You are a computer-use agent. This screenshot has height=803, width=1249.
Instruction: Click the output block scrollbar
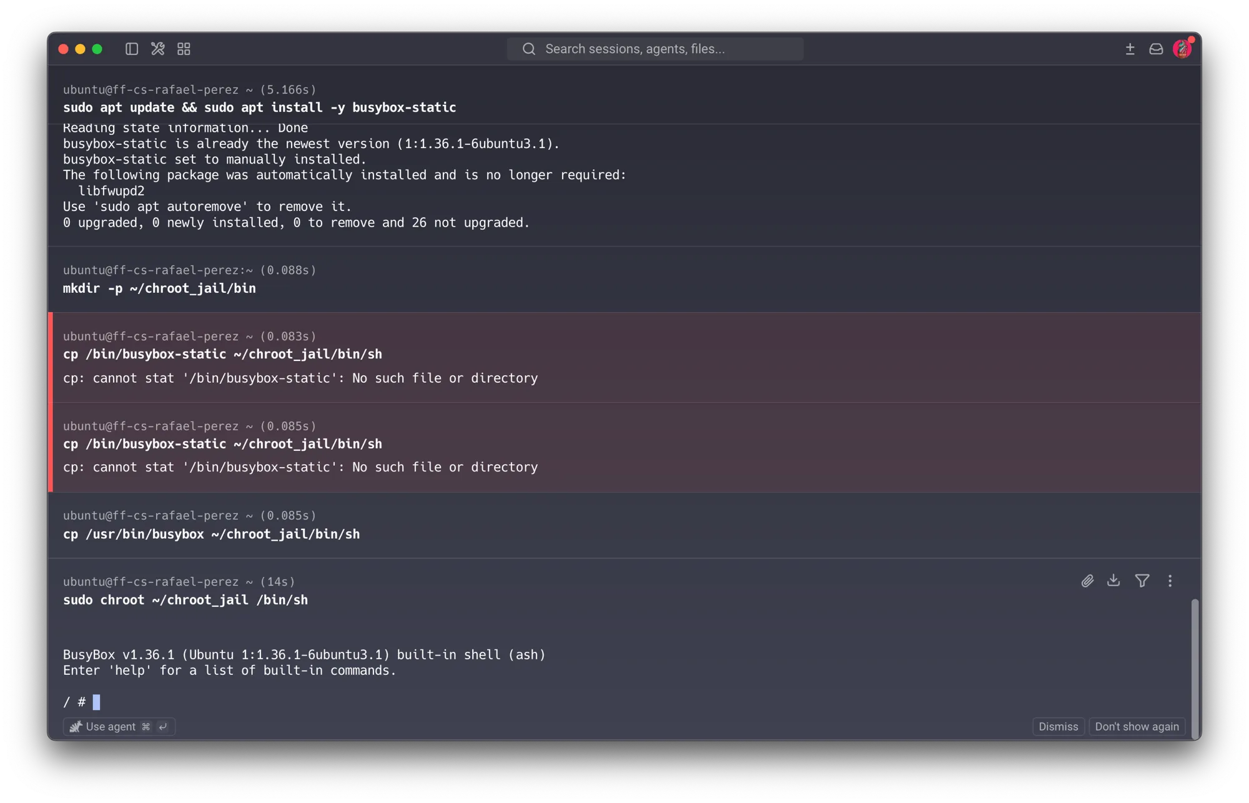1195,668
